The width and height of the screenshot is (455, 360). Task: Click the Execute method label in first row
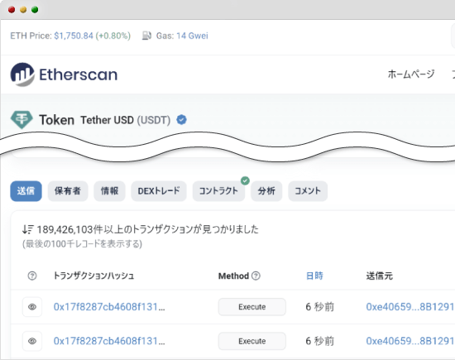point(251,307)
